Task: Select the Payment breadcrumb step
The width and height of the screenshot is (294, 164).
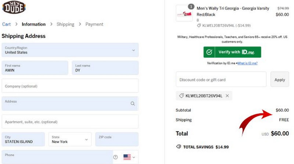Action: click(94, 24)
